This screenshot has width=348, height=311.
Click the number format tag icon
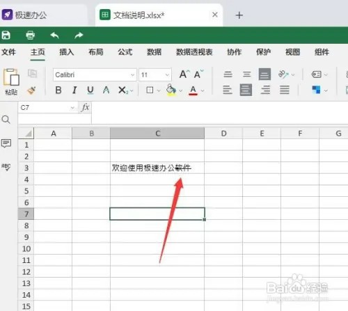[317, 74]
